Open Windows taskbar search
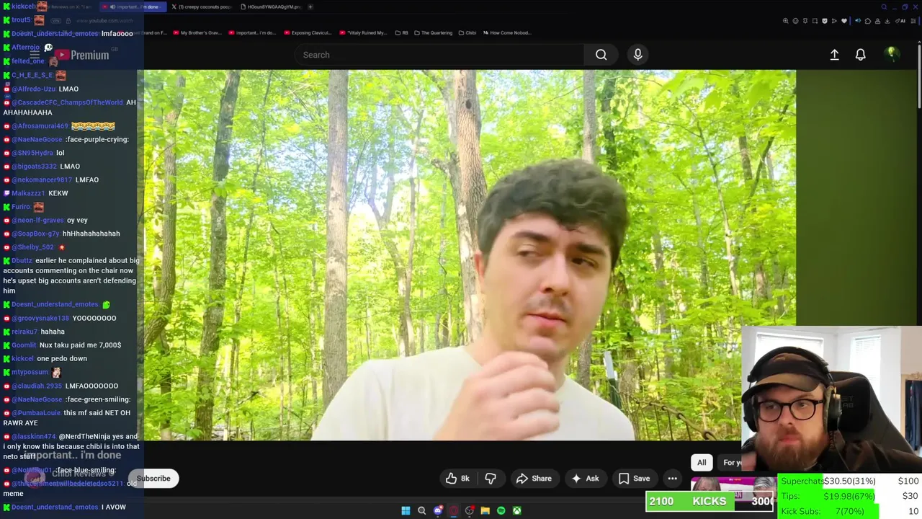 pyautogui.click(x=421, y=510)
